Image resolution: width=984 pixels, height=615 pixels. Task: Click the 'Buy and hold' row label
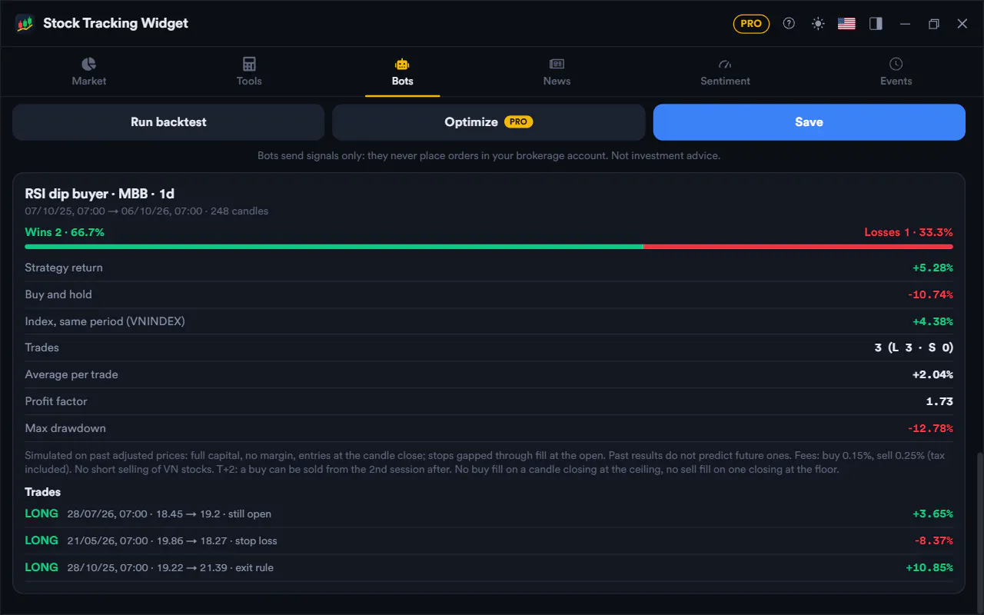(x=58, y=294)
